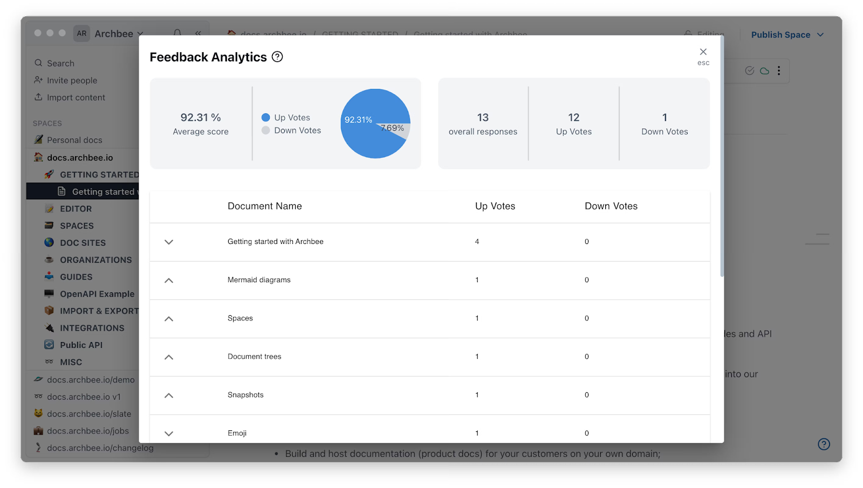Screen dimensions: 863x488
Task: Click the green cloud sync status icon
Action: coord(764,70)
